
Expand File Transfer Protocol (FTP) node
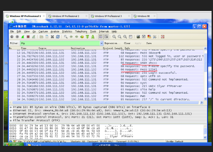[11, 120]
